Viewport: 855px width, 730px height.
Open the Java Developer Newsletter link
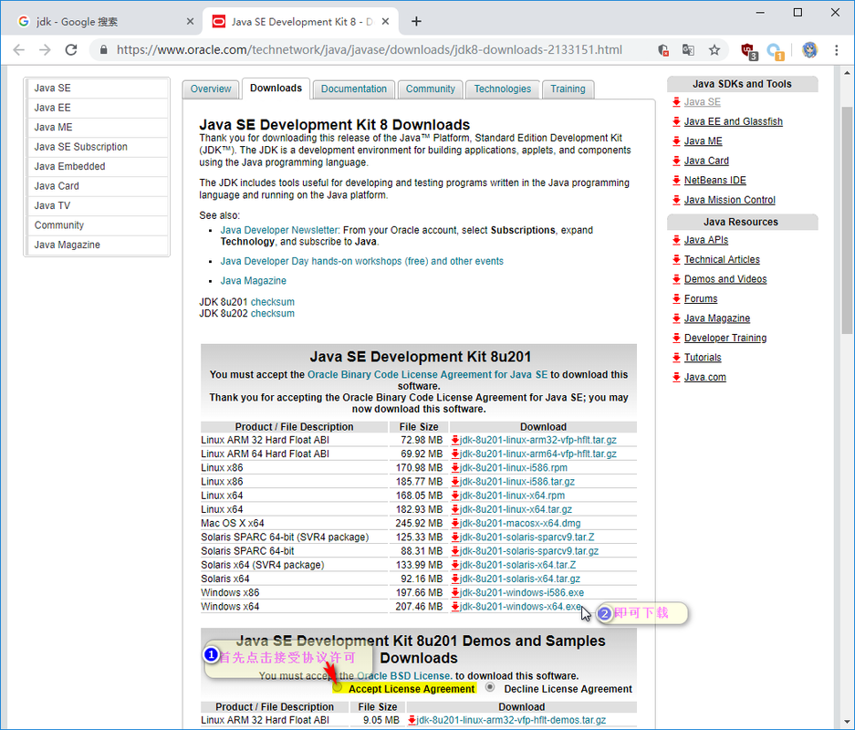279,230
